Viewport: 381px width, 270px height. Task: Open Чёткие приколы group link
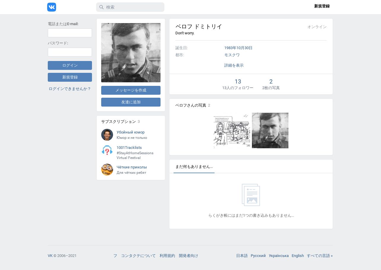pyautogui.click(x=132, y=167)
